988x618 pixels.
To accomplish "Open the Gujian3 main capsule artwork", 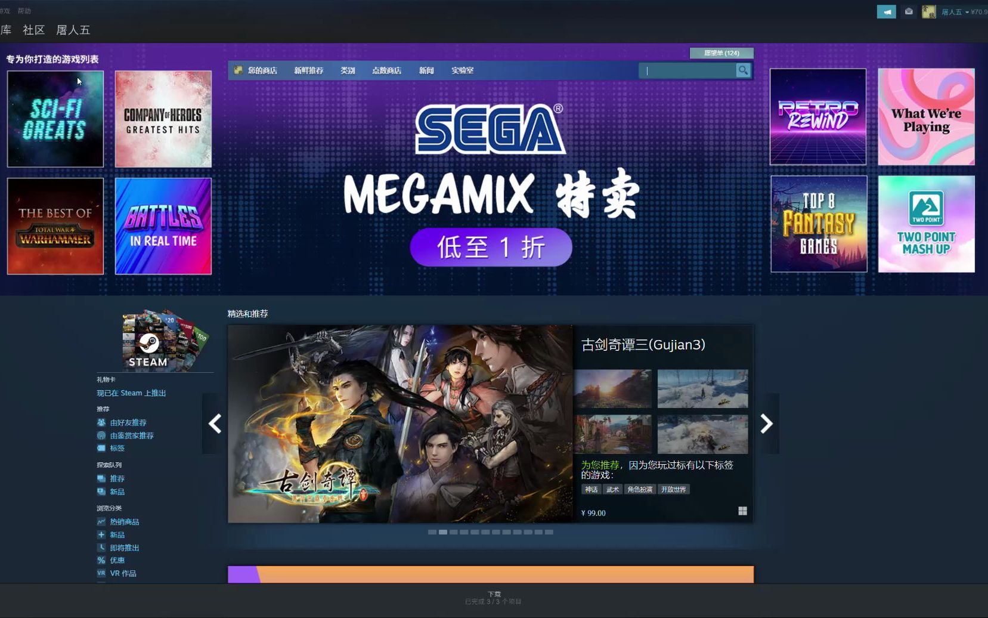I will point(400,424).
